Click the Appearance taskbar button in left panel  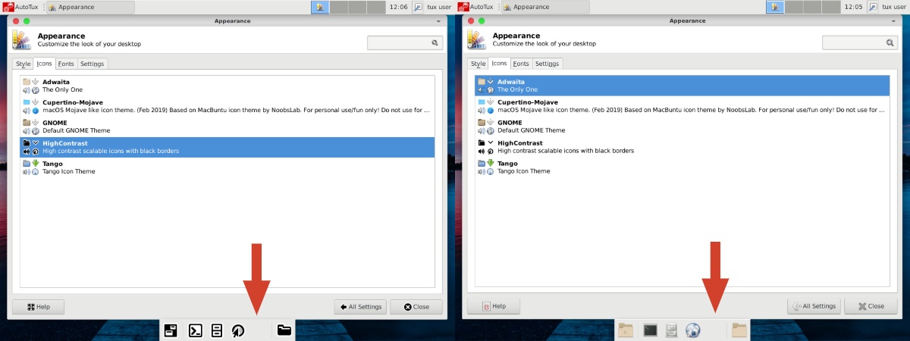pos(90,7)
